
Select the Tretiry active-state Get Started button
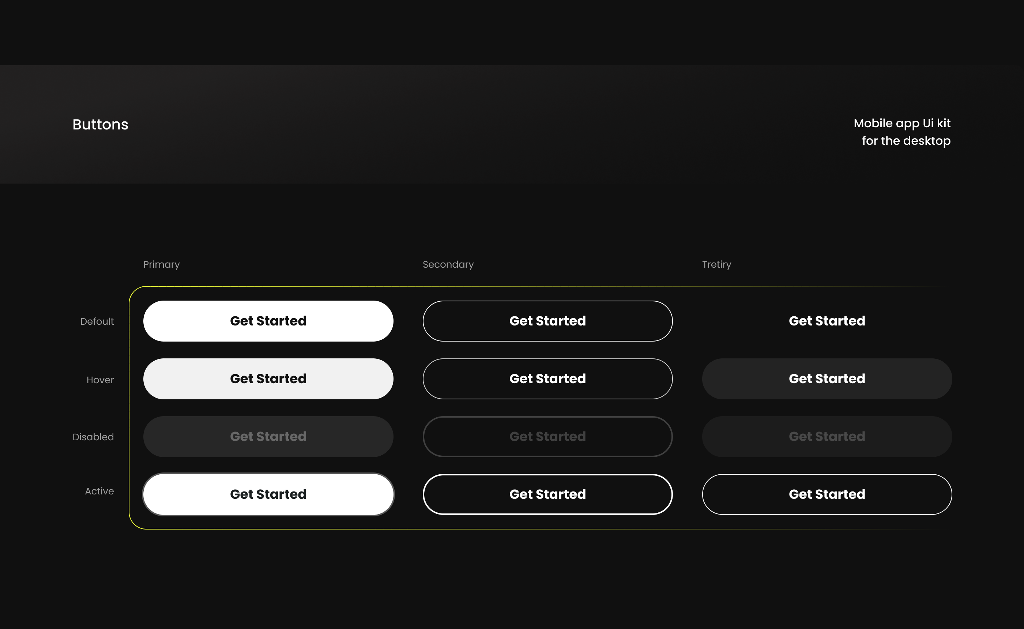827,494
